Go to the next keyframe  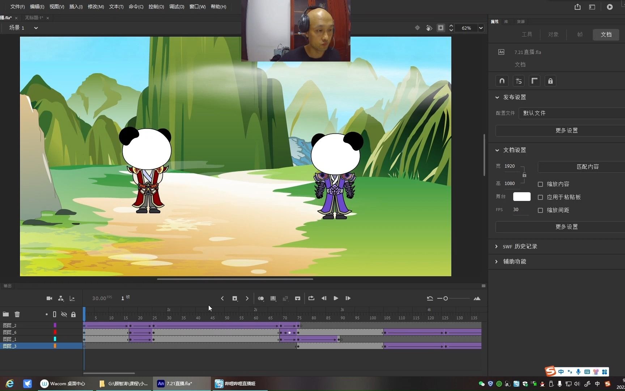click(247, 298)
